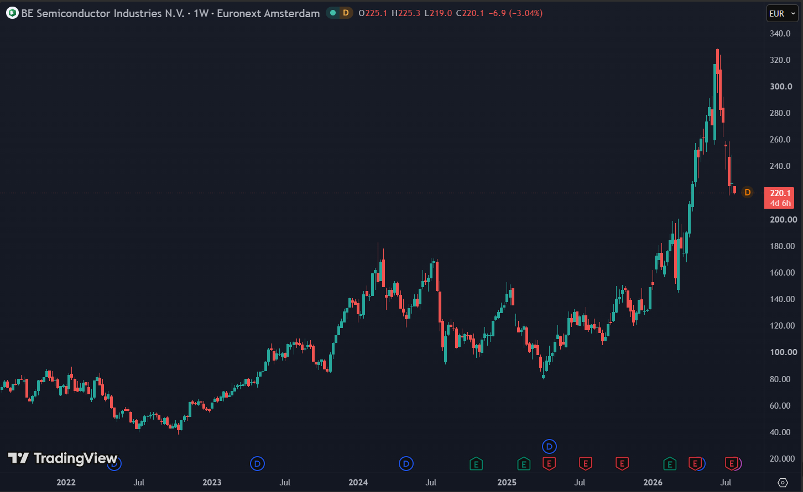803x492 pixels.
Task: Click the 20.000 price axis label
Action: (784, 459)
